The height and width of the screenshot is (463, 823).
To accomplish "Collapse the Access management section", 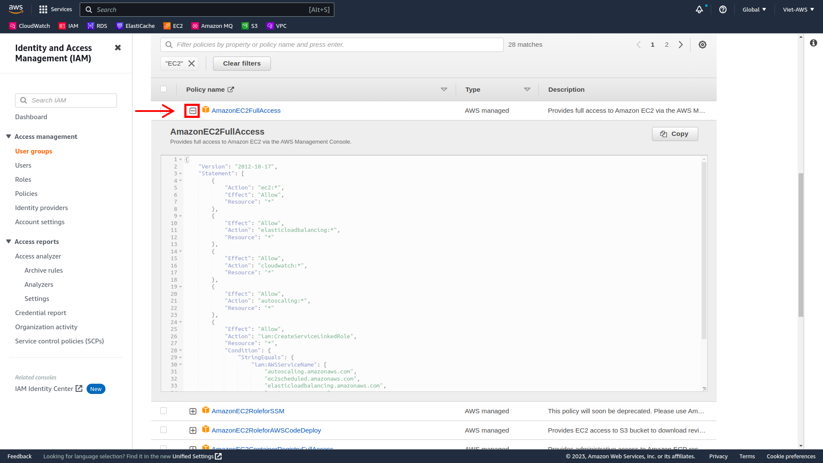I will pos(9,136).
